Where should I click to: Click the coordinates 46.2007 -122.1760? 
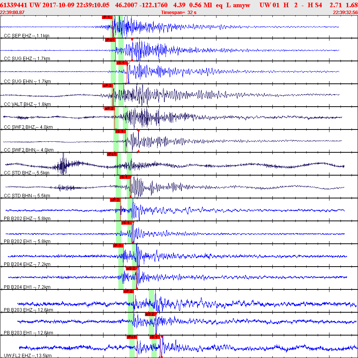pos(141,5)
